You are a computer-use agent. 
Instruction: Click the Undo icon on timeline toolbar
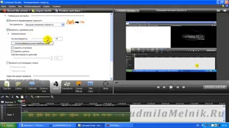[3, 97]
